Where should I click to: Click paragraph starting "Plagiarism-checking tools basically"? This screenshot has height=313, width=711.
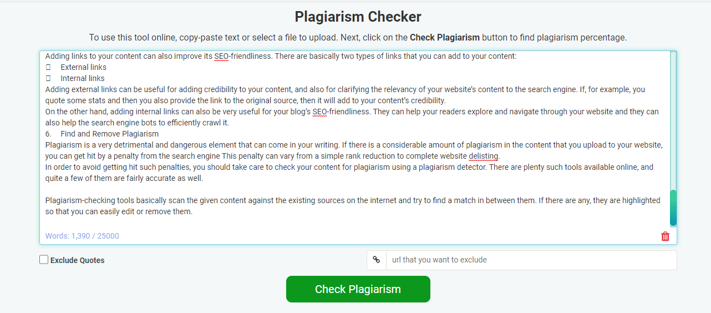coord(353,206)
